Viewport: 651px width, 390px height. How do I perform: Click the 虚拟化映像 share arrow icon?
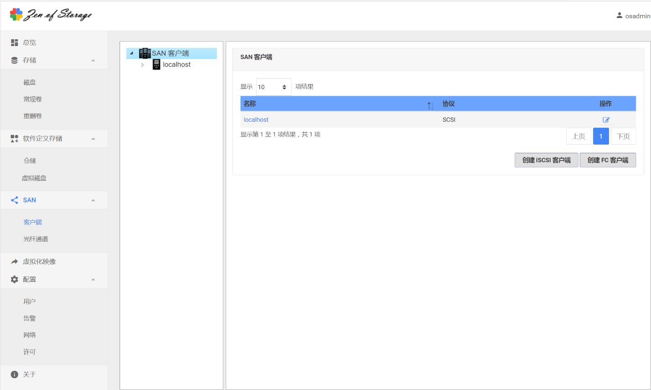click(x=15, y=262)
